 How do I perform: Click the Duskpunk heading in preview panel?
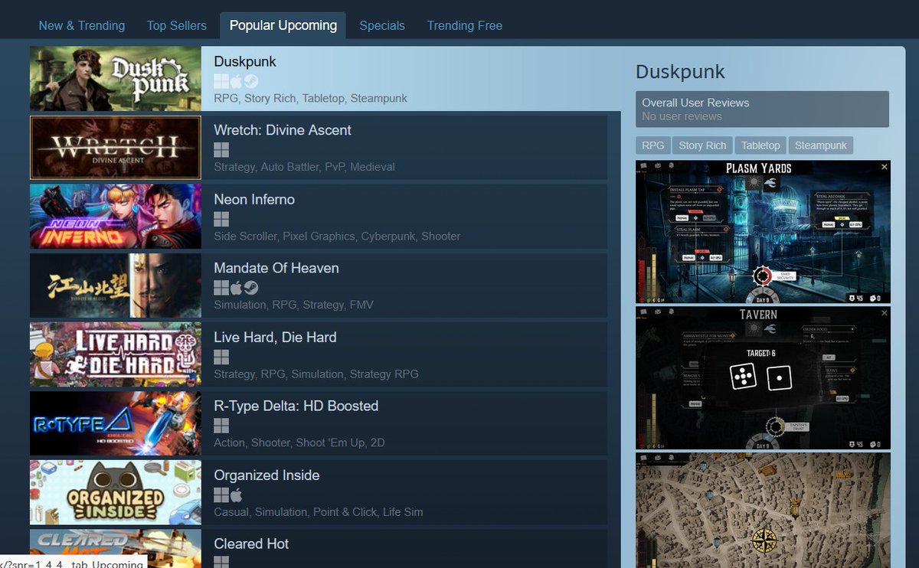tap(680, 73)
